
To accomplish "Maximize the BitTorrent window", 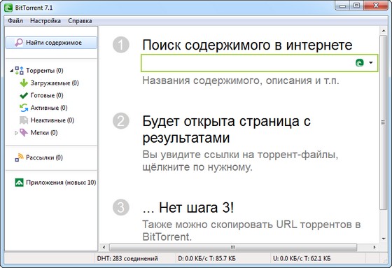I will pos(357,6).
